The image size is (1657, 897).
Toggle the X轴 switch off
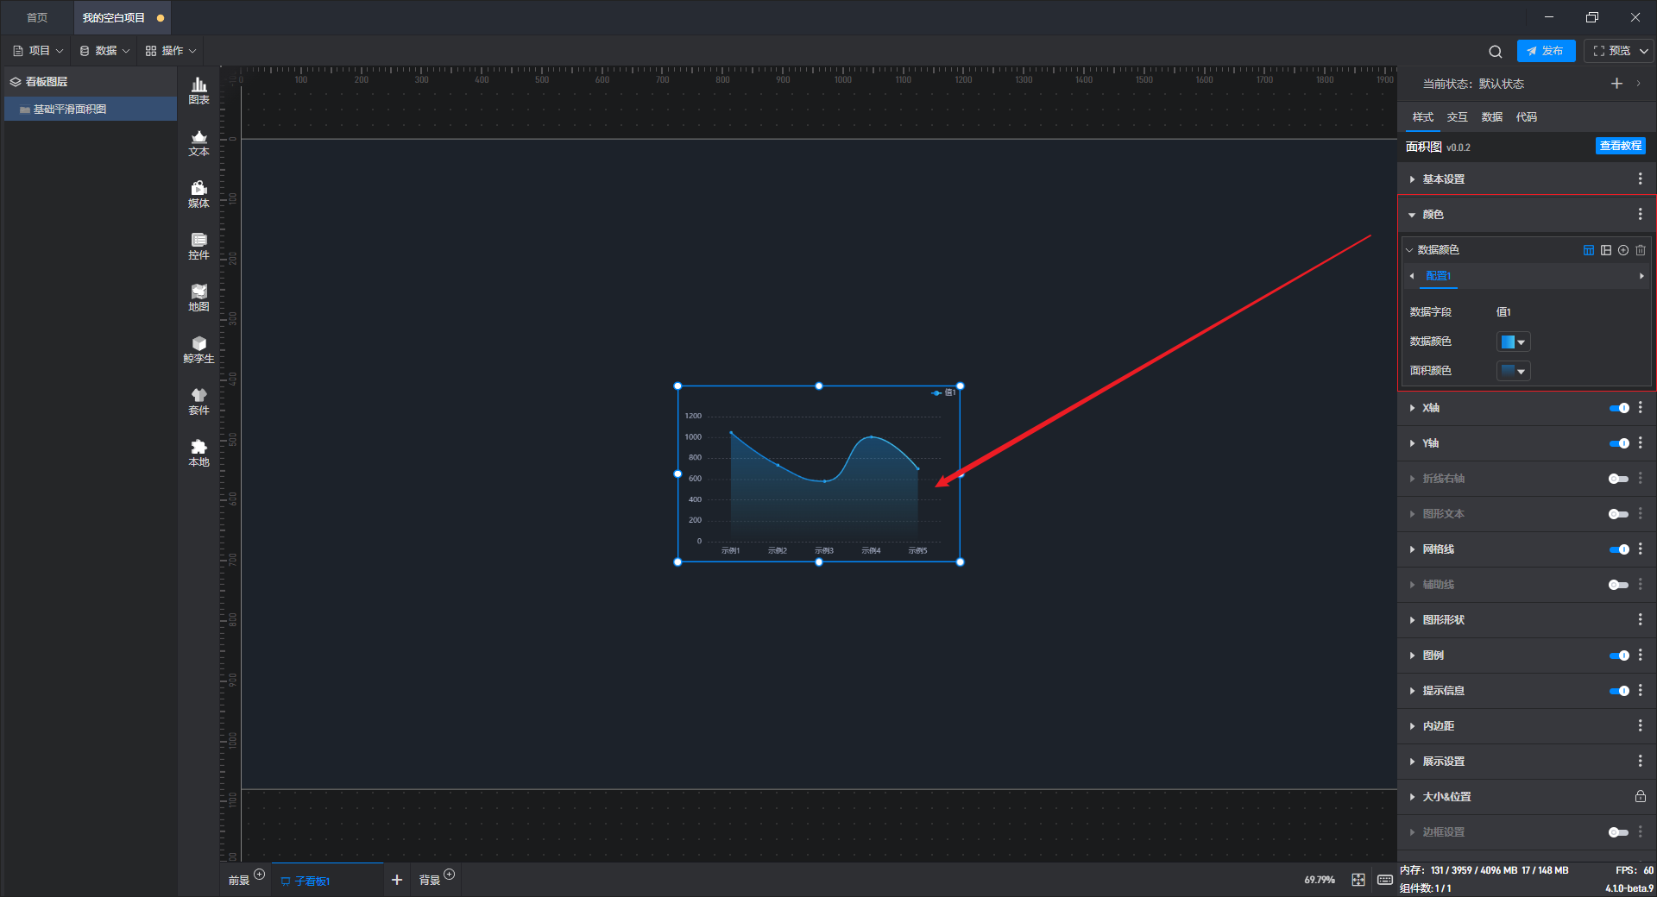[x=1619, y=408]
